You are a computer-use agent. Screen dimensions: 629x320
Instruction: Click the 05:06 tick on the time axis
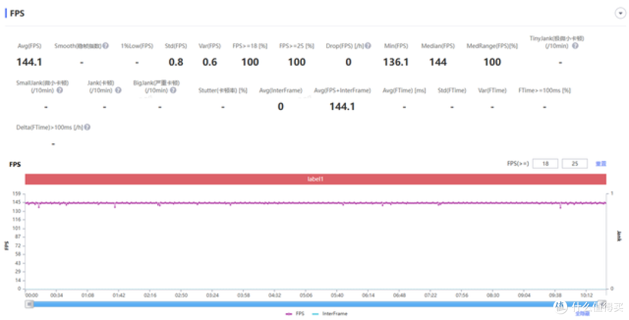306,295
